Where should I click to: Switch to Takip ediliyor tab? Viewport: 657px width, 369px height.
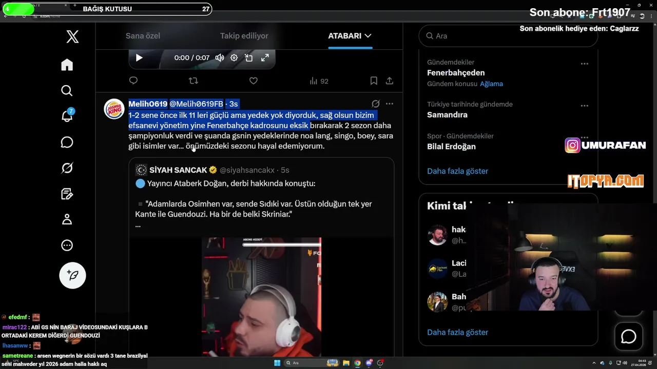coord(244,36)
